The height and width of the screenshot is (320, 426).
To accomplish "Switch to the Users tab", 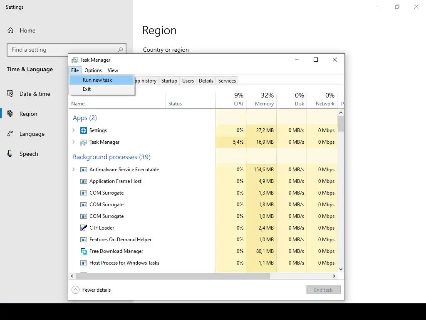I will tap(188, 81).
